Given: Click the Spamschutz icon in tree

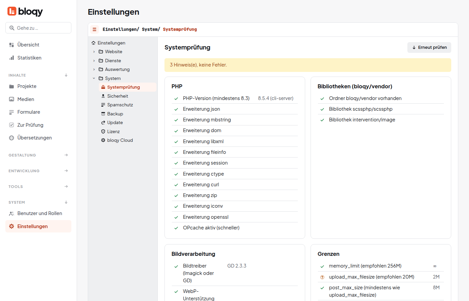Looking at the screenshot, I should (x=103, y=105).
